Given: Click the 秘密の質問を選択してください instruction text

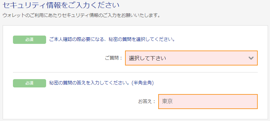Looking at the screenshot, I should coord(142,40).
